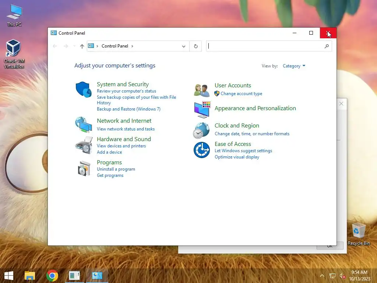Image resolution: width=377 pixels, height=283 pixels.
Task: Click View network status and tasks
Action: pyautogui.click(x=126, y=129)
